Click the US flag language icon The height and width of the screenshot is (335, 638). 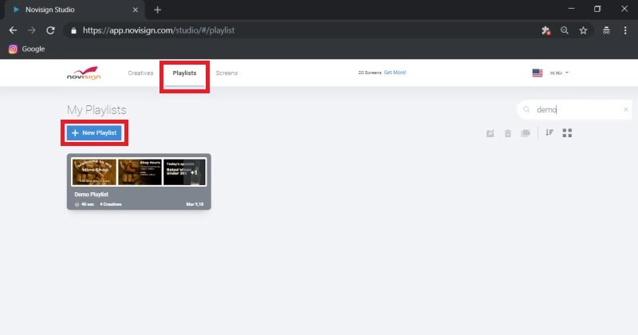[537, 73]
